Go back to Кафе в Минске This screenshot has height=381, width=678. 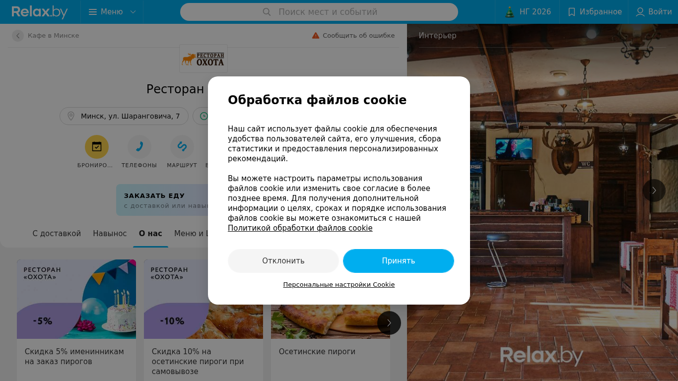pyautogui.click(x=46, y=36)
